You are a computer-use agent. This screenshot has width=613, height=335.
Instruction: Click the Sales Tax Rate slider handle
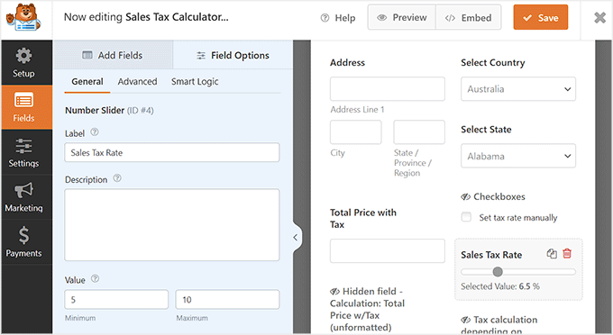click(498, 271)
